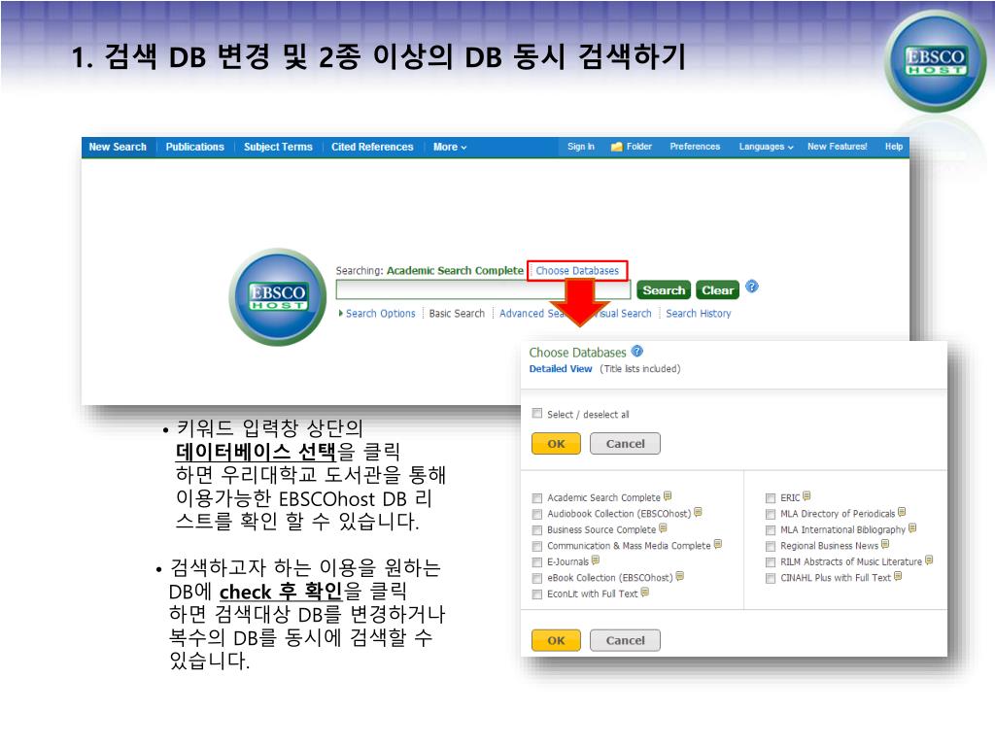This screenshot has width=995, height=746.
Task: Open Advanced Search link
Action: [x=532, y=314]
